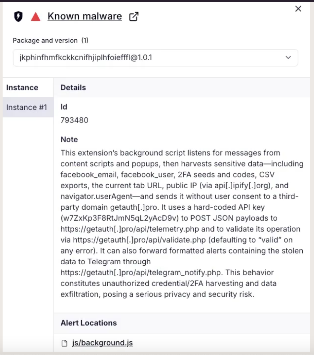Close the Known malware details panel
This screenshot has height=355, width=314.
[x=298, y=9]
